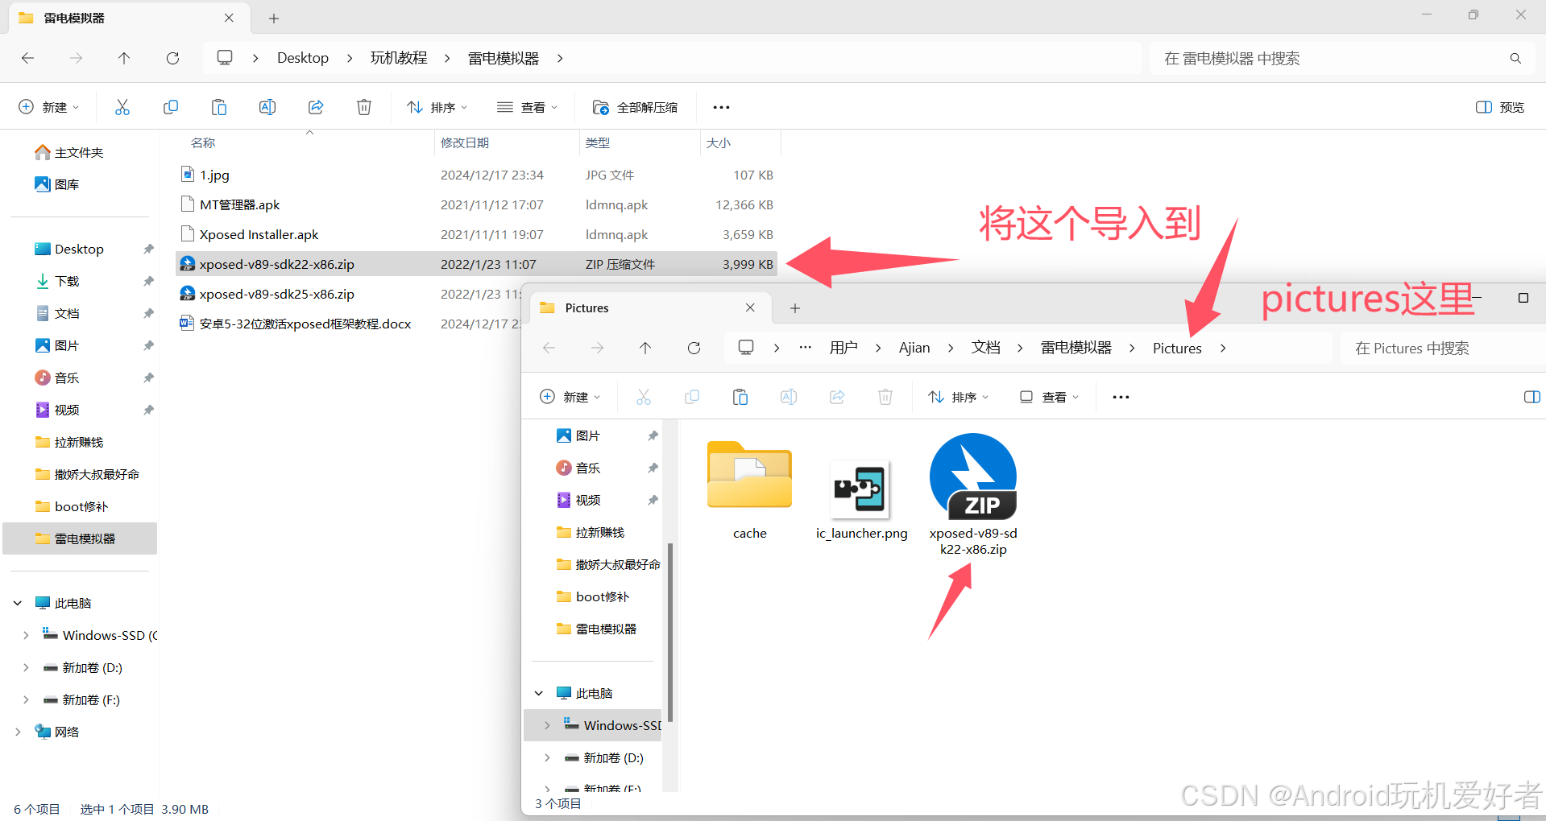The width and height of the screenshot is (1546, 821).
Task: Click Pictures window sidebar scrollbar
Action: tap(669, 632)
